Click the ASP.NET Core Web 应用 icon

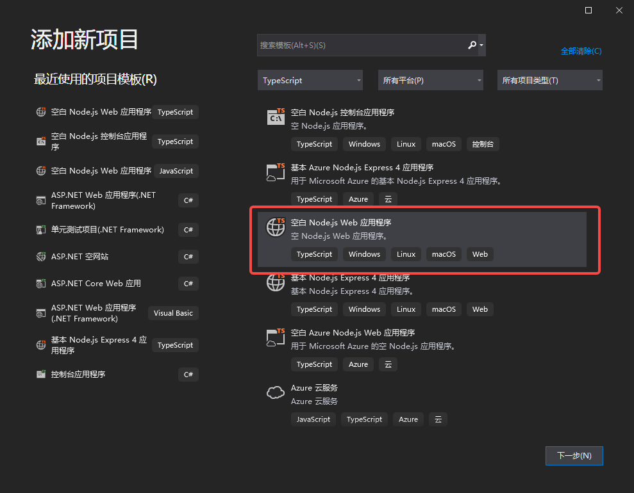pyautogui.click(x=41, y=284)
